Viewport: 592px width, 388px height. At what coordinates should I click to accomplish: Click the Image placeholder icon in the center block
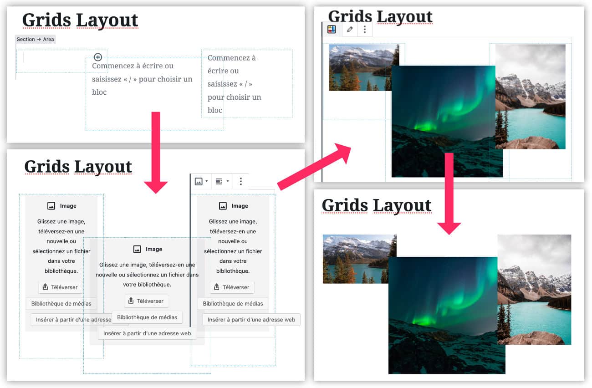coord(138,249)
